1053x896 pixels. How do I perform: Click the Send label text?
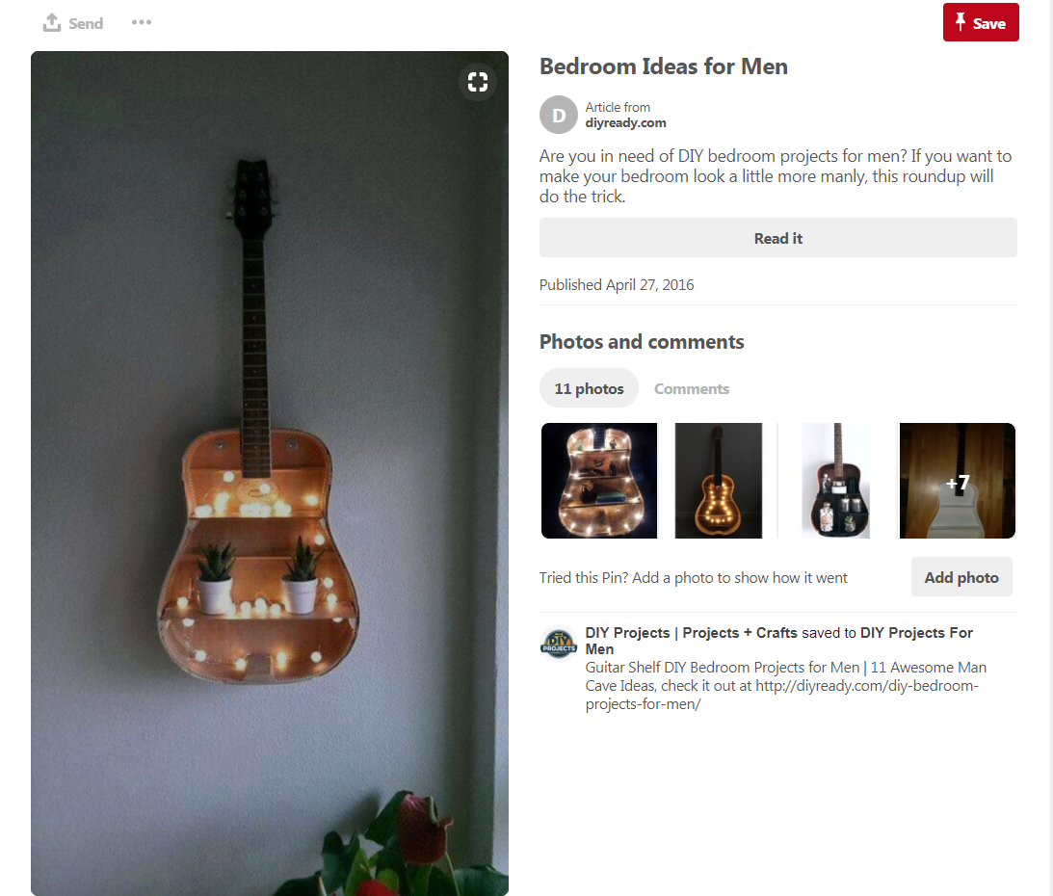click(x=86, y=23)
